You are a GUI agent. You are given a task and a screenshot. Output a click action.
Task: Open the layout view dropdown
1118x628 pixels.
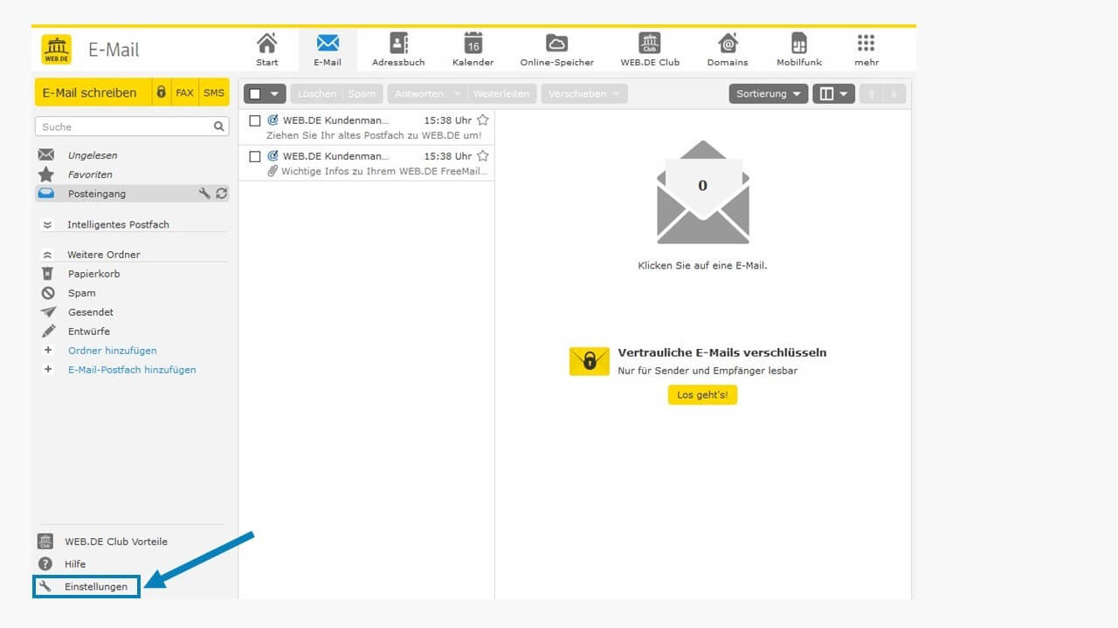pyautogui.click(x=833, y=93)
